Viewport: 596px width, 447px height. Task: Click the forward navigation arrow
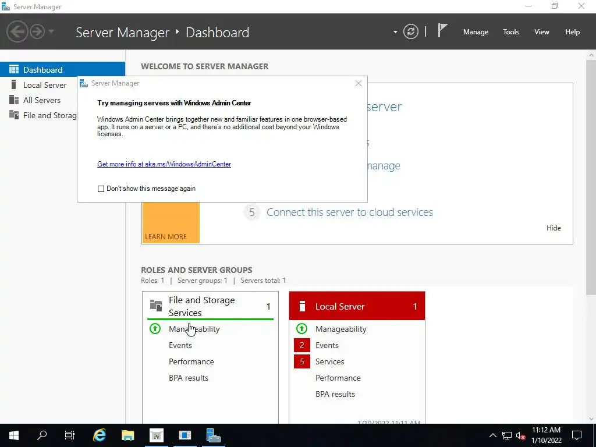click(x=37, y=31)
